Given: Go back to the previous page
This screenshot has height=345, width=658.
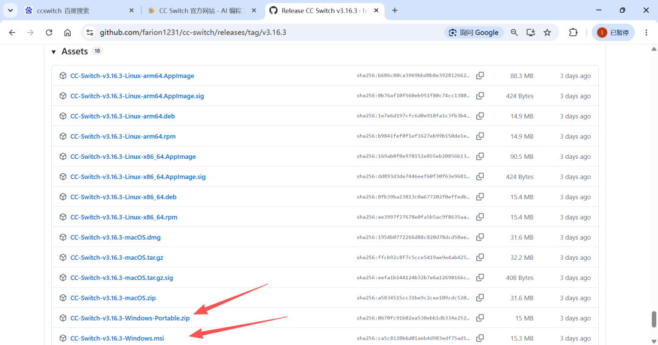Looking at the screenshot, I should (x=12, y=32).
